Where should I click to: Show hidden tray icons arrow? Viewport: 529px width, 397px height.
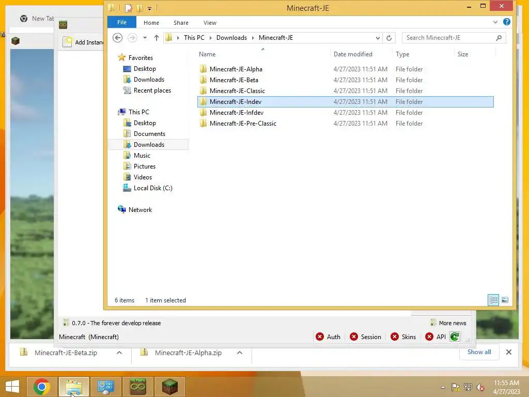pos(443,387)
